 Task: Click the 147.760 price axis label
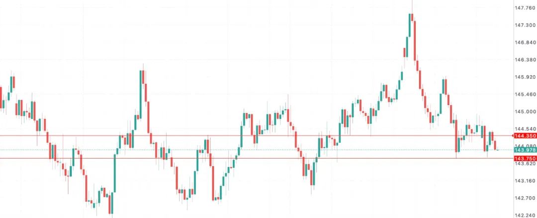(x=525, y=8)
